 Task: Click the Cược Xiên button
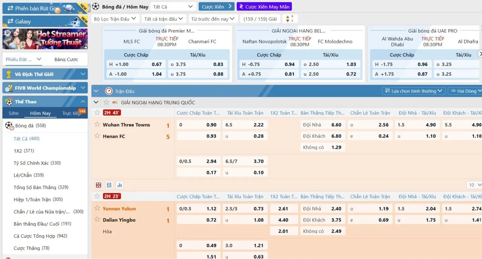tap(217, 7)
